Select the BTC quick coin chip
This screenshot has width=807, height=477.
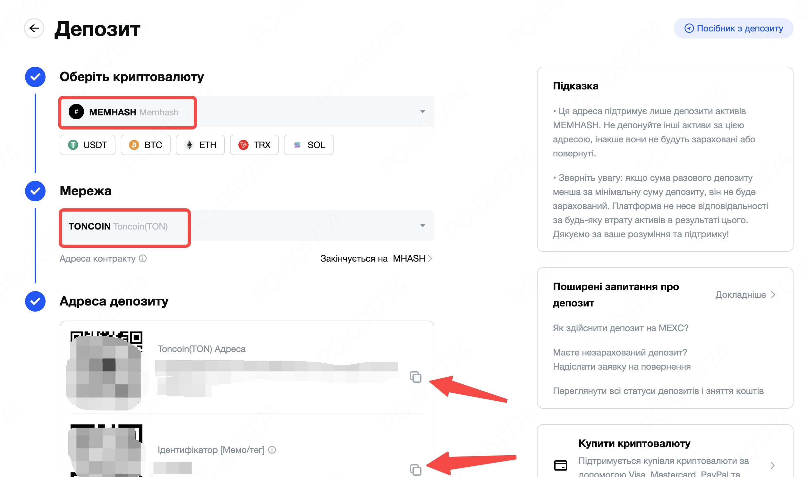[146, 145]
